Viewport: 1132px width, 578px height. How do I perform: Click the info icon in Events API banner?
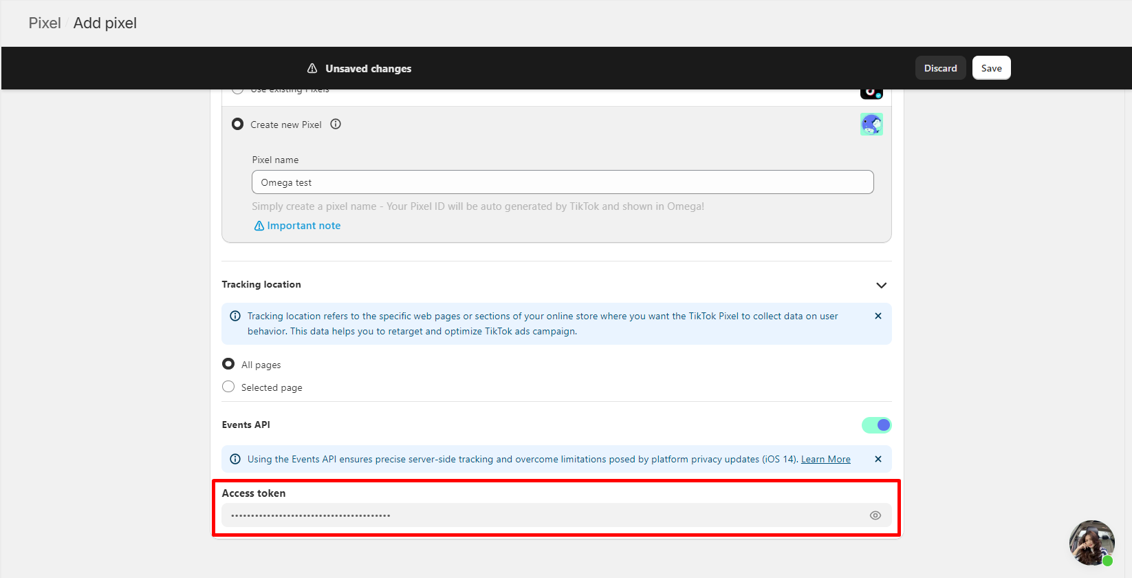(x=235, y=460)
